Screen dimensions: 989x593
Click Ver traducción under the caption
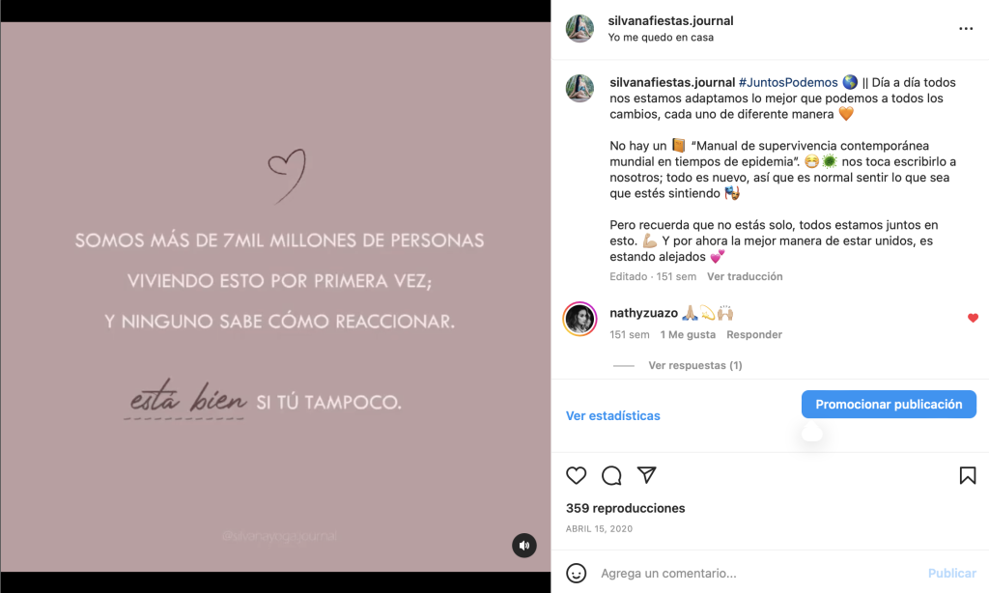(x=745, y=276)
